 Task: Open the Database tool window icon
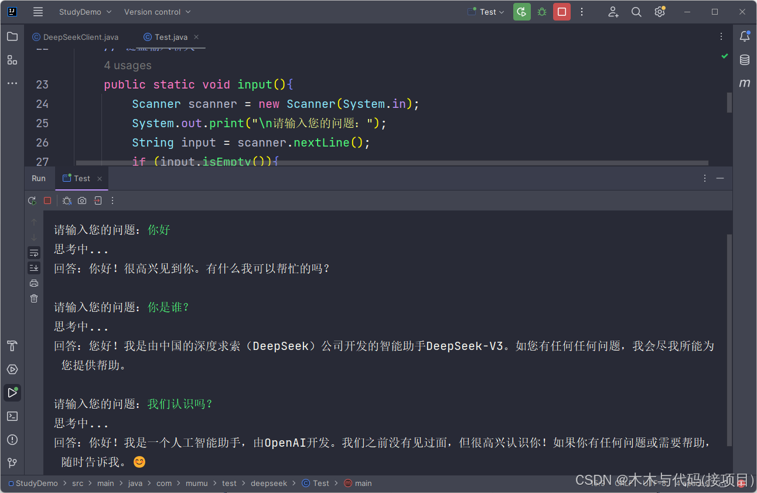click(x=745, y=60)
